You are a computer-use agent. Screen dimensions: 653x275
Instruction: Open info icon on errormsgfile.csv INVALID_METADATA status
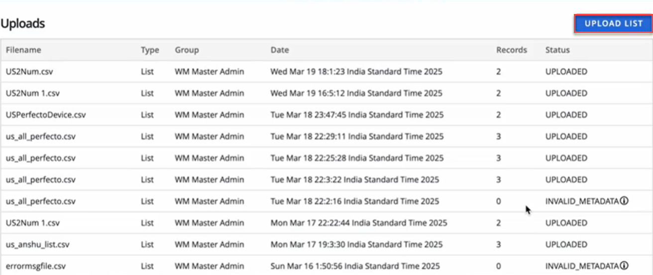[624, 266]
